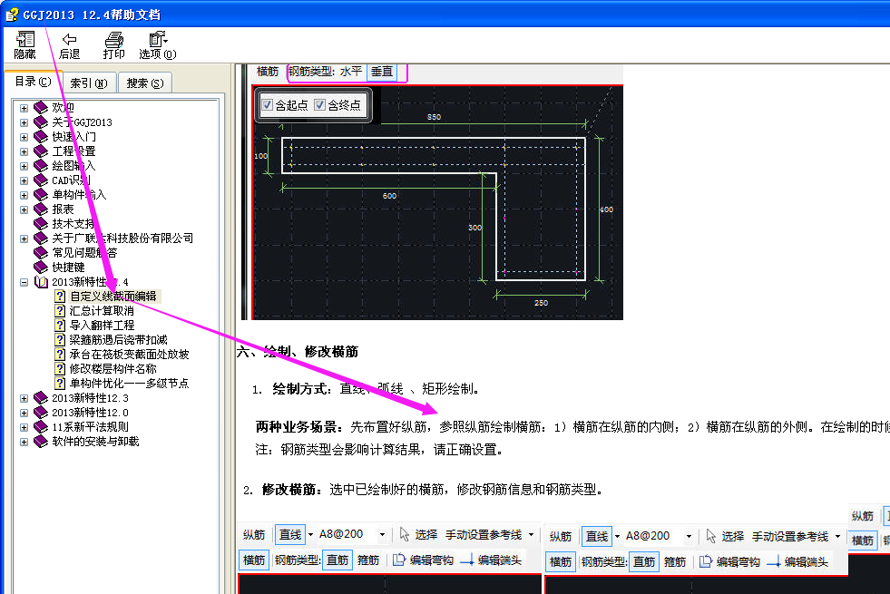The width and height of the screenshot is (890, 594).
Task: Click the open book icon beside 2013新特性12.4
Action: tap(41, 282)
